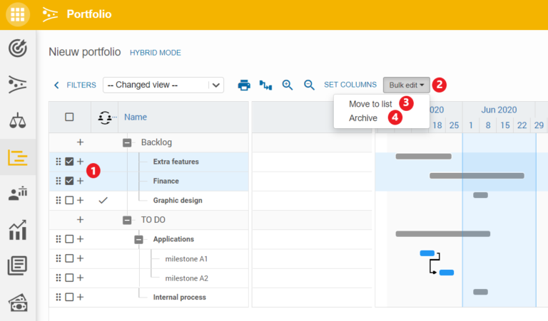Open the Changed view dropdown
548x321 pixels.
163,85
